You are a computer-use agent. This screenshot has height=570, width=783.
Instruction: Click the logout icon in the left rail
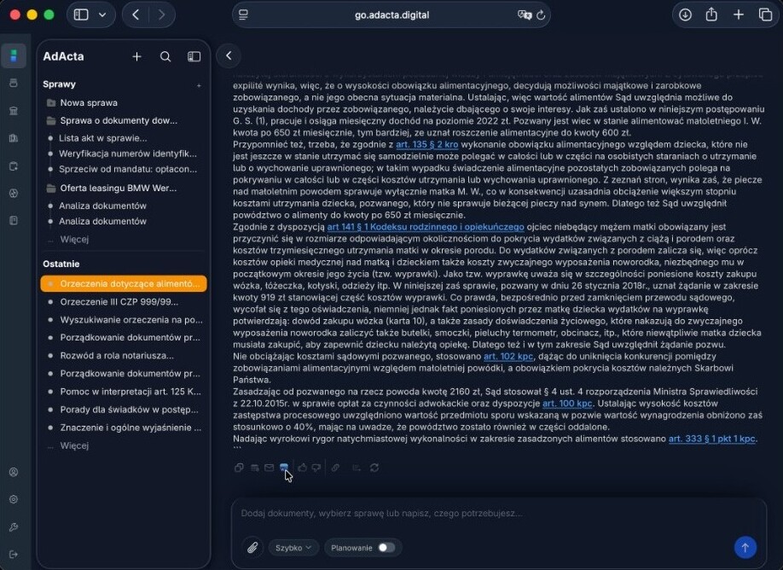coord(14,554)
